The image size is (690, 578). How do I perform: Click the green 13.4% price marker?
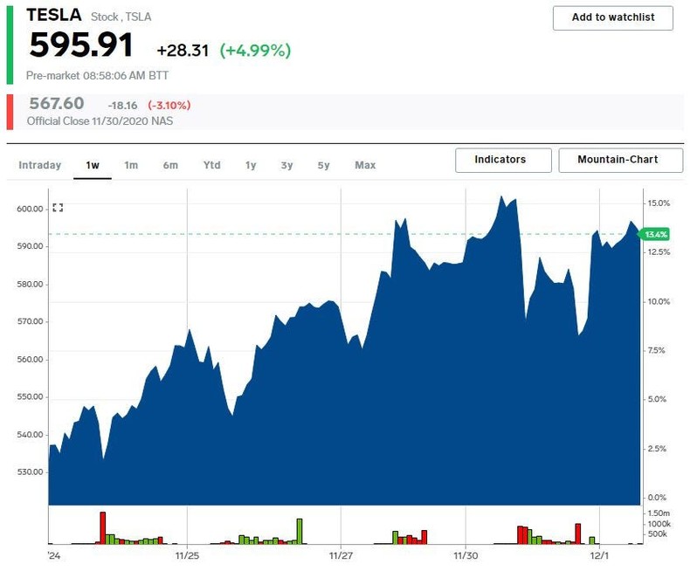(x=654, y=234)
